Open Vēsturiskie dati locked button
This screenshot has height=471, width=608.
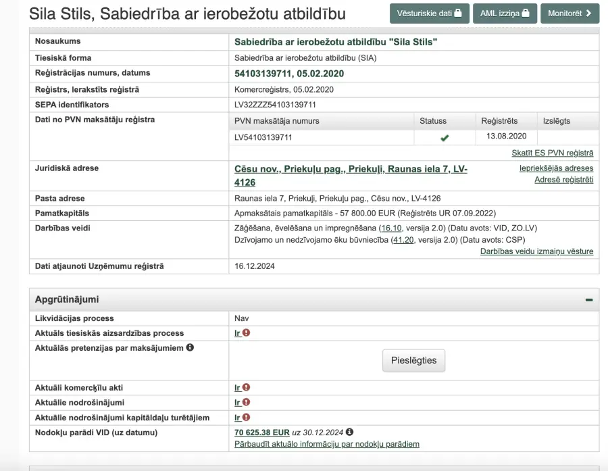point(429,14)
